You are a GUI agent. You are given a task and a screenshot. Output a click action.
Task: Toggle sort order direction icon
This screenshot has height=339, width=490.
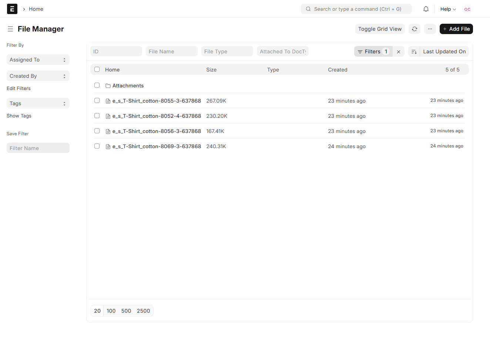point(414,51)
